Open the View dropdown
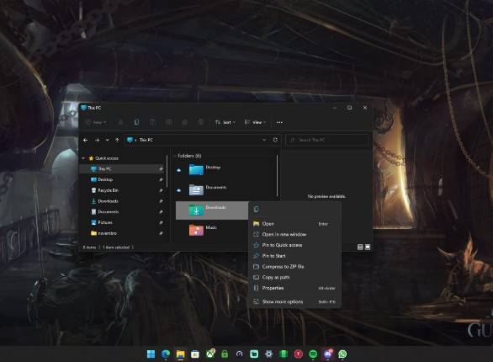493x362 pixels. point(255,122)
